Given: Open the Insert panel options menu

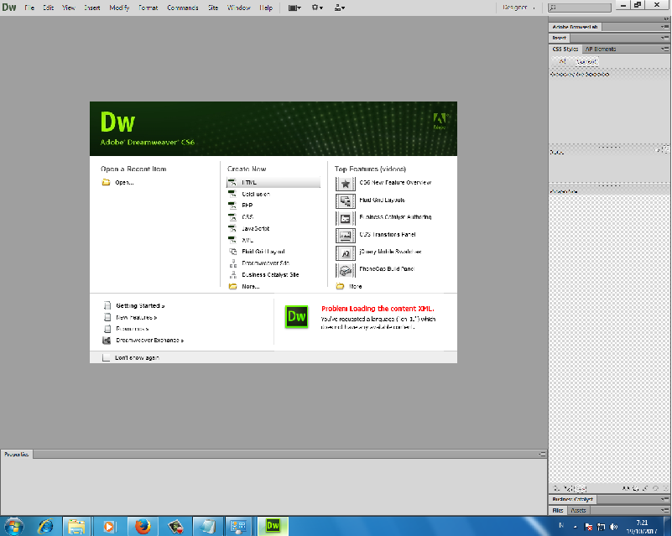Looking at the screenshot, I should click(664, 38).
